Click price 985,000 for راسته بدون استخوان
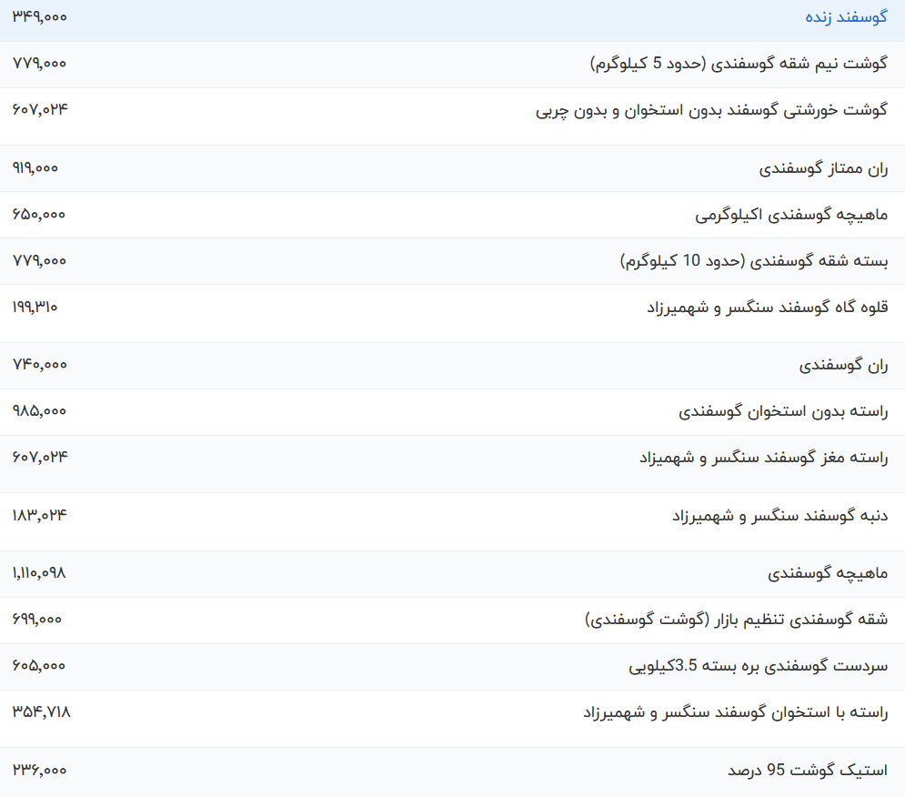Image resolution: width=905 pixels, height=797 pixels. (37, 410)
